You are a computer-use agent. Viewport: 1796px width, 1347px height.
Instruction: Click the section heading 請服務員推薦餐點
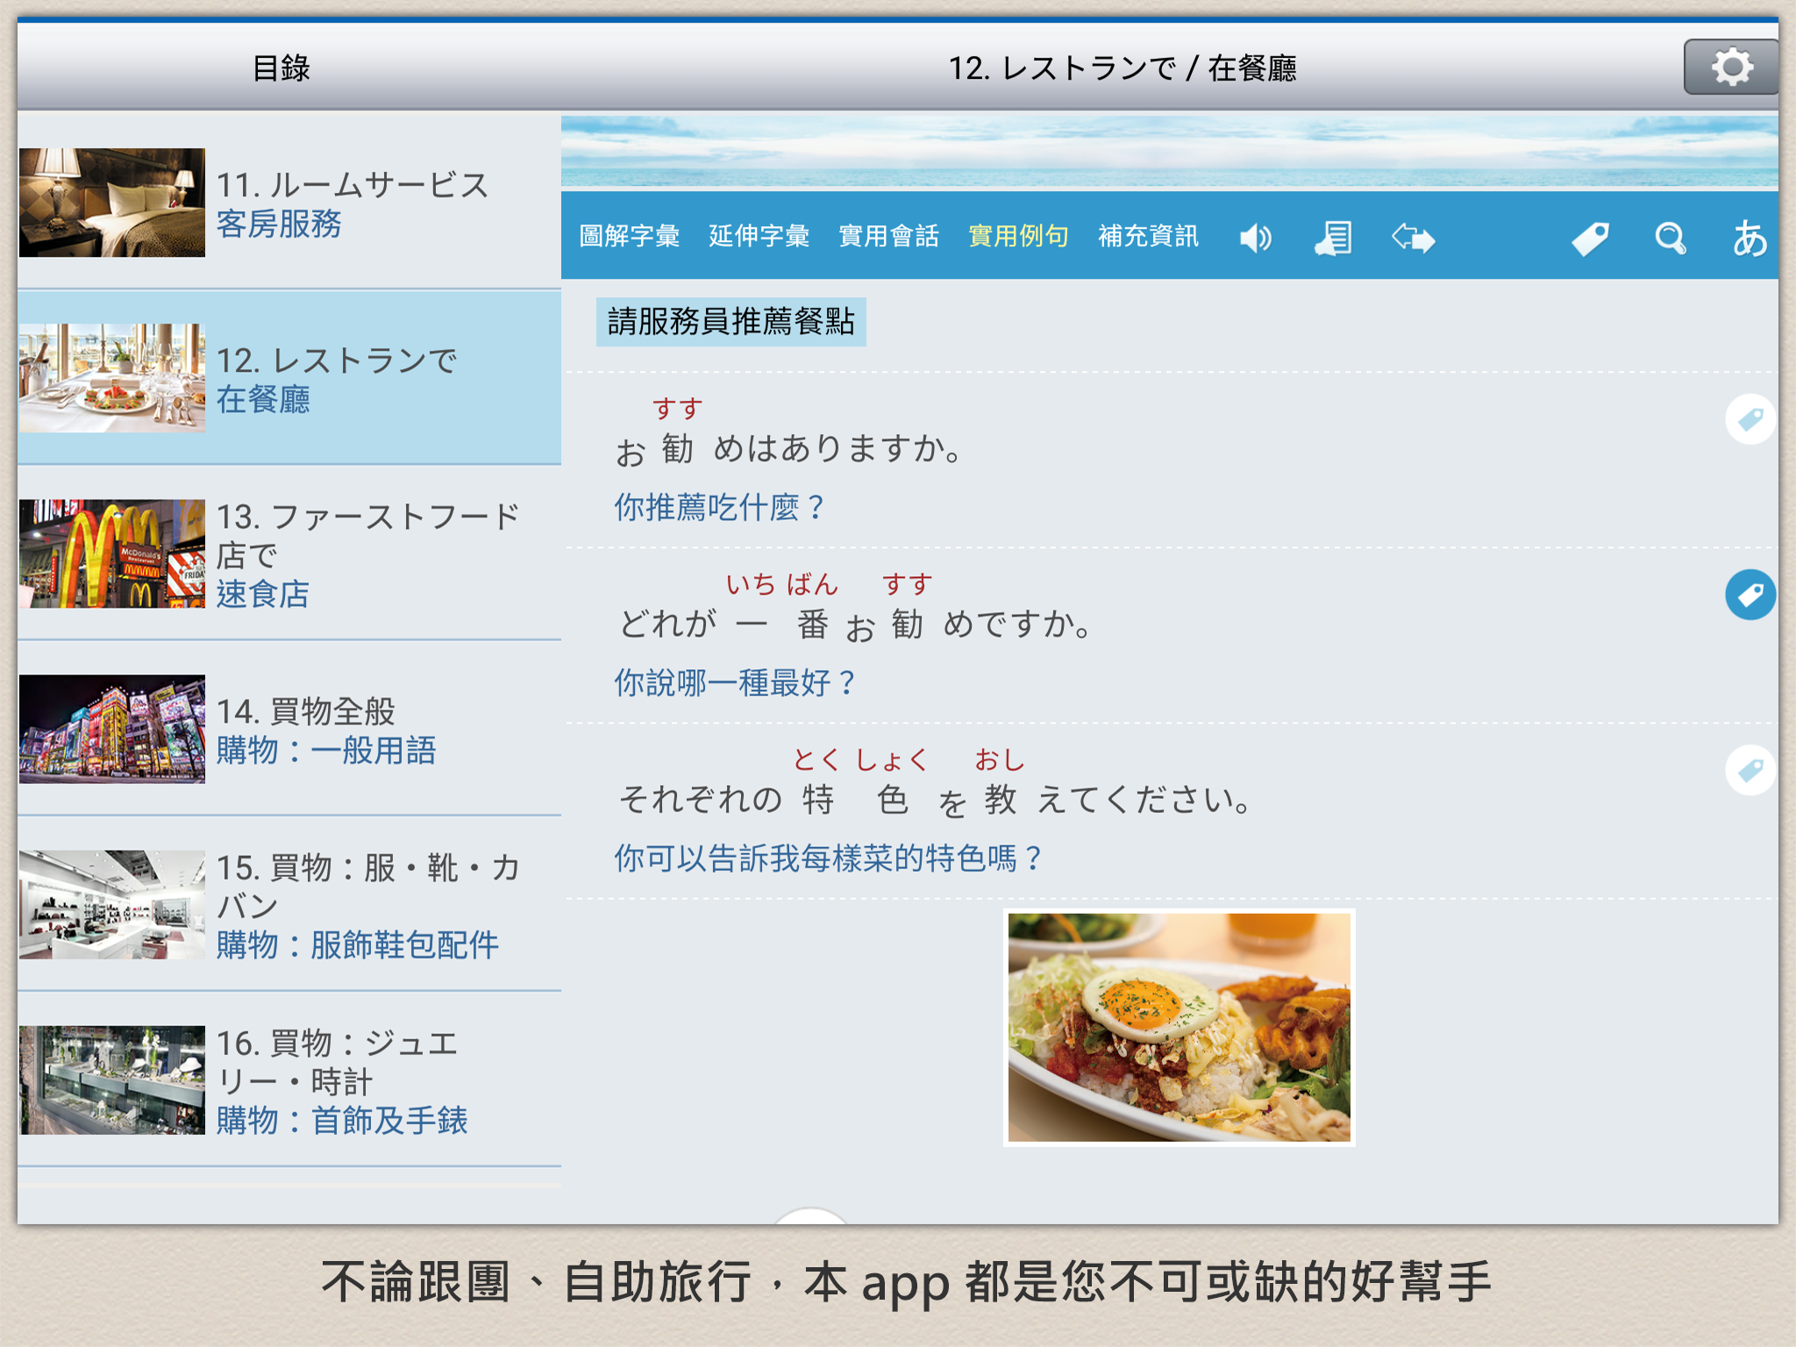pos(731,322)
